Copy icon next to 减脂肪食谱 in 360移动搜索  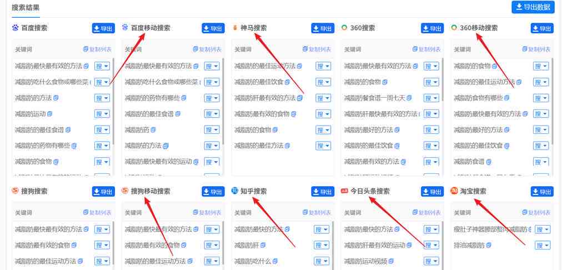(488, 161)
